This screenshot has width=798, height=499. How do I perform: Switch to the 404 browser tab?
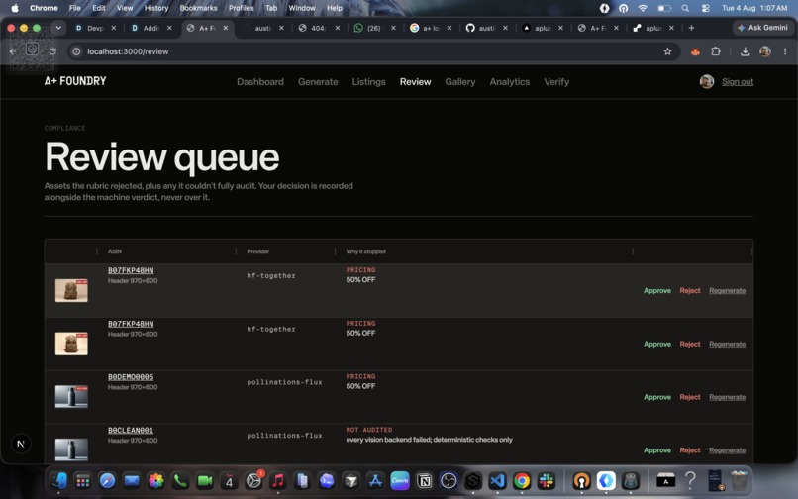coord(318,28)
